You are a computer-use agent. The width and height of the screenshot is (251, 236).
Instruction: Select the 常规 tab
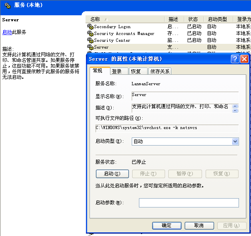click(x=98, y=71)
